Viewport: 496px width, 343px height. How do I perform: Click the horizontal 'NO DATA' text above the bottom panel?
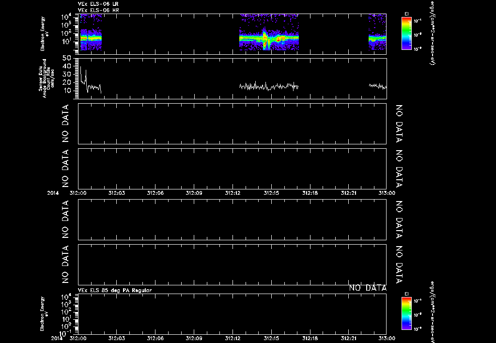[x=368, y=288]
